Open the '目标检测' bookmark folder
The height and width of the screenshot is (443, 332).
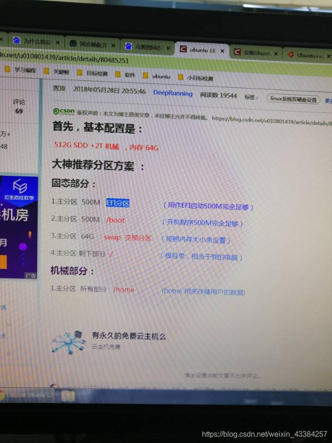point(93,73)
